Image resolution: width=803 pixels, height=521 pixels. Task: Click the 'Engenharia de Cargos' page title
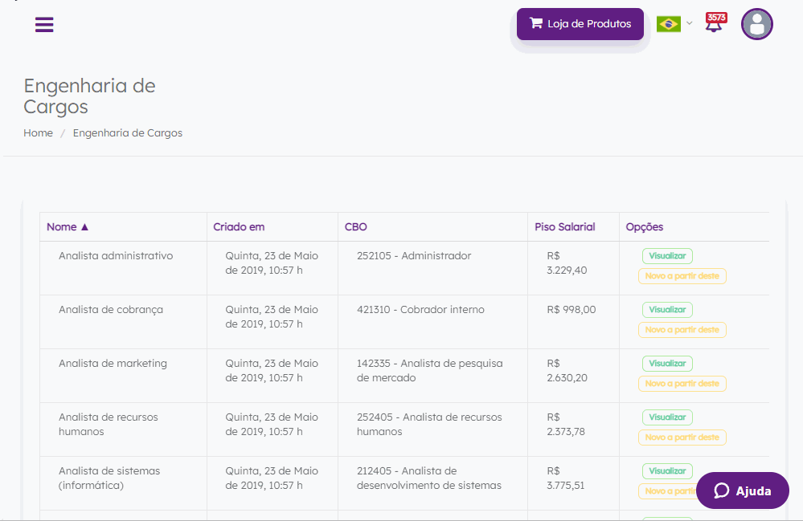pos(89,96)
